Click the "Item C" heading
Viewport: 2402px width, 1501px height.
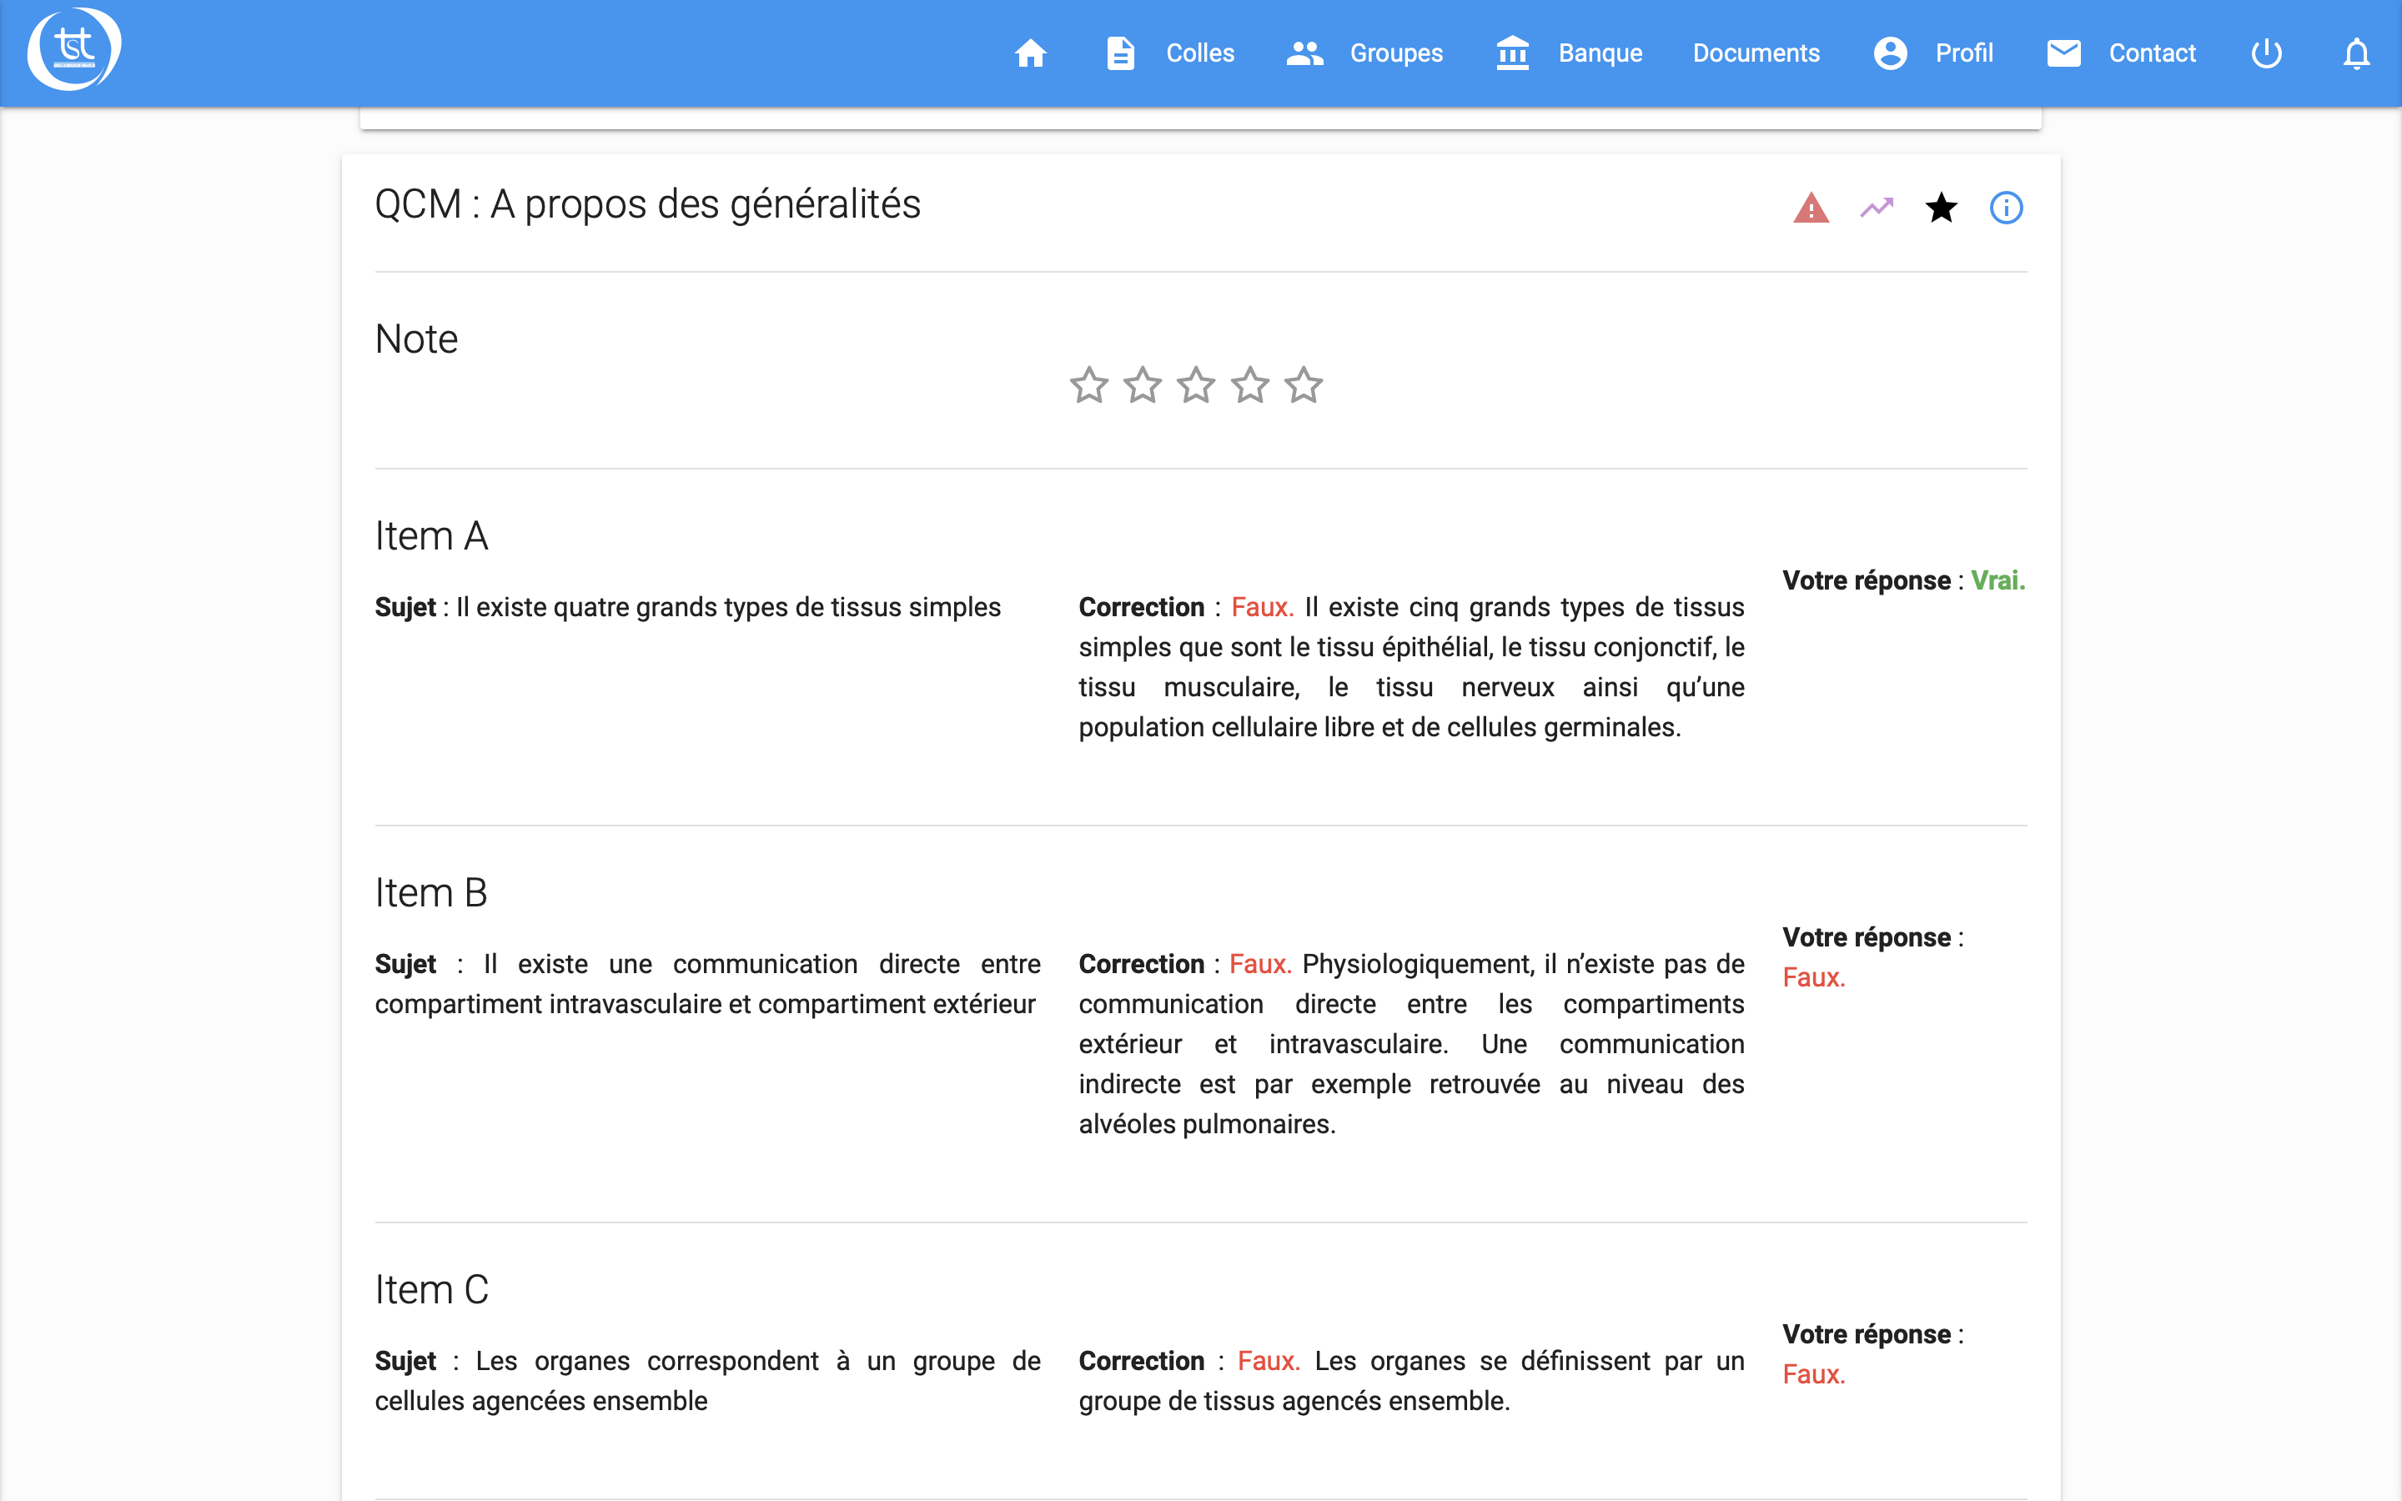click(432, 1291)
